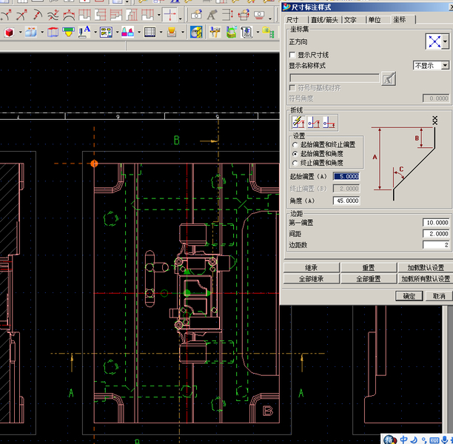Select the arc length dimension tool
This screenshot has height=444, width=453.
tap(69, 15)
